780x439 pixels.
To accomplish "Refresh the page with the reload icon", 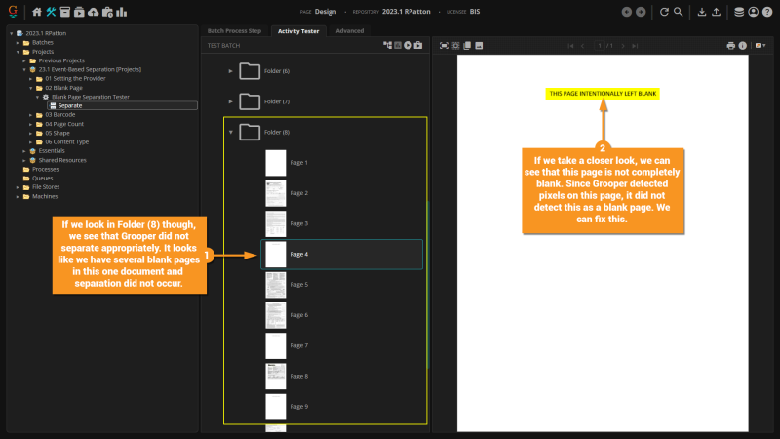I will [x=664, y=12].
